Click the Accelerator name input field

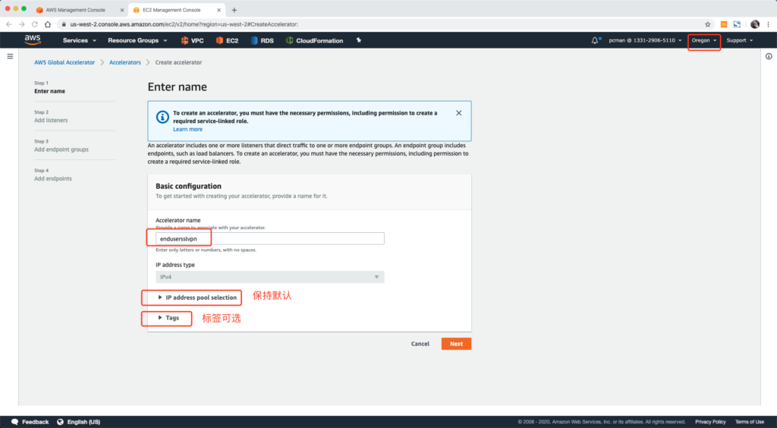point(266,238)
